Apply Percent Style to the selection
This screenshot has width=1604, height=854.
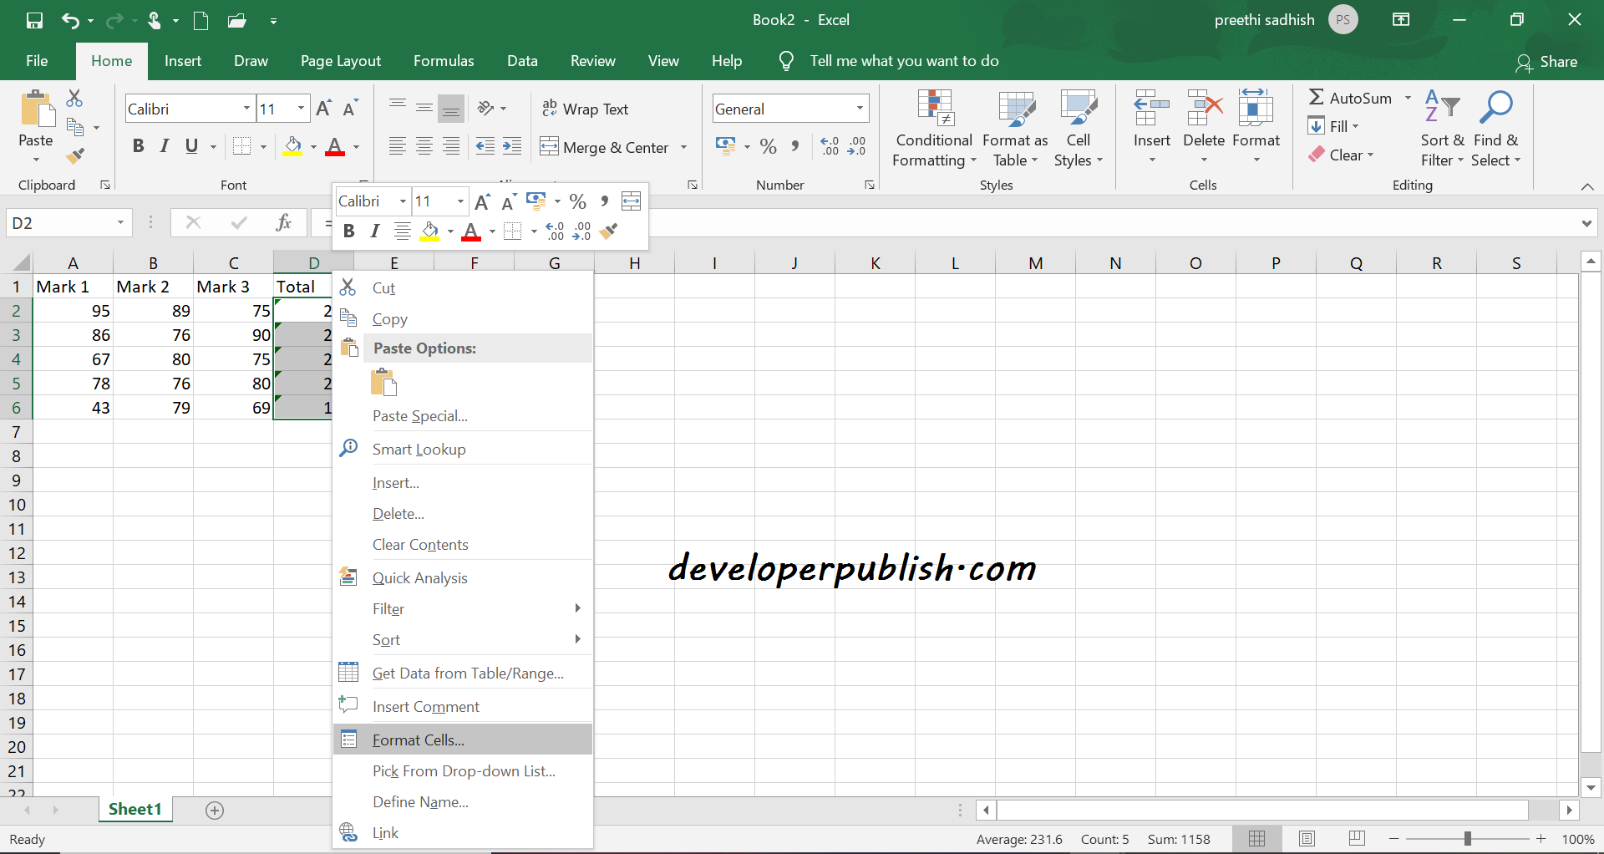point(768,146)
